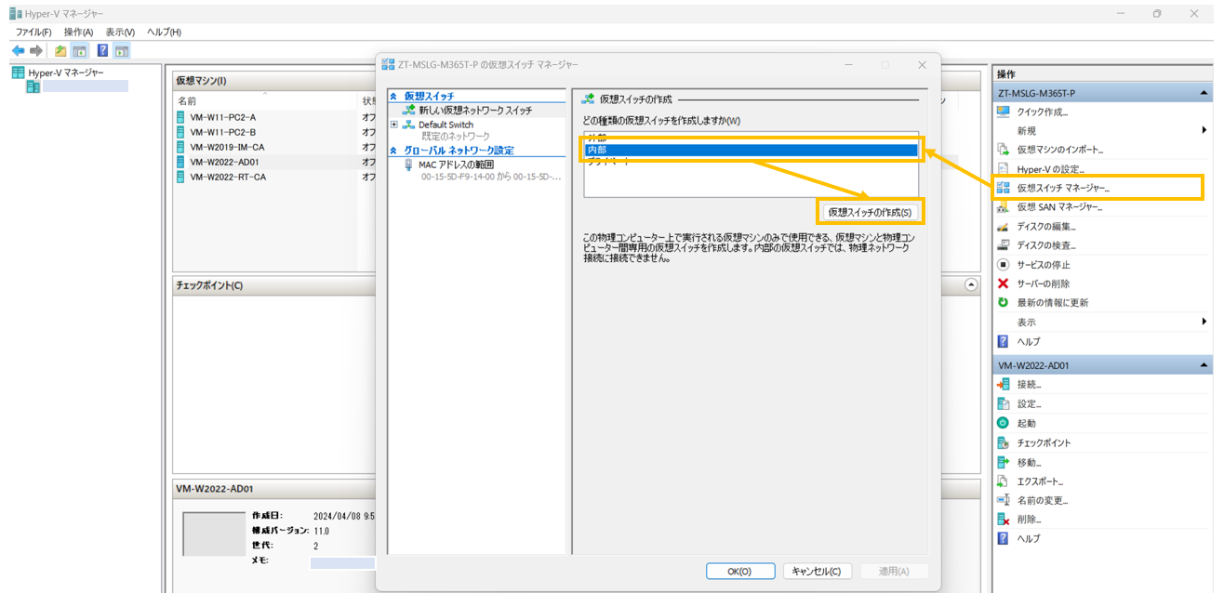1224x606 pixels.
Task: Click チェックポイント action in the actions pane
Action: click(1044, 443)
